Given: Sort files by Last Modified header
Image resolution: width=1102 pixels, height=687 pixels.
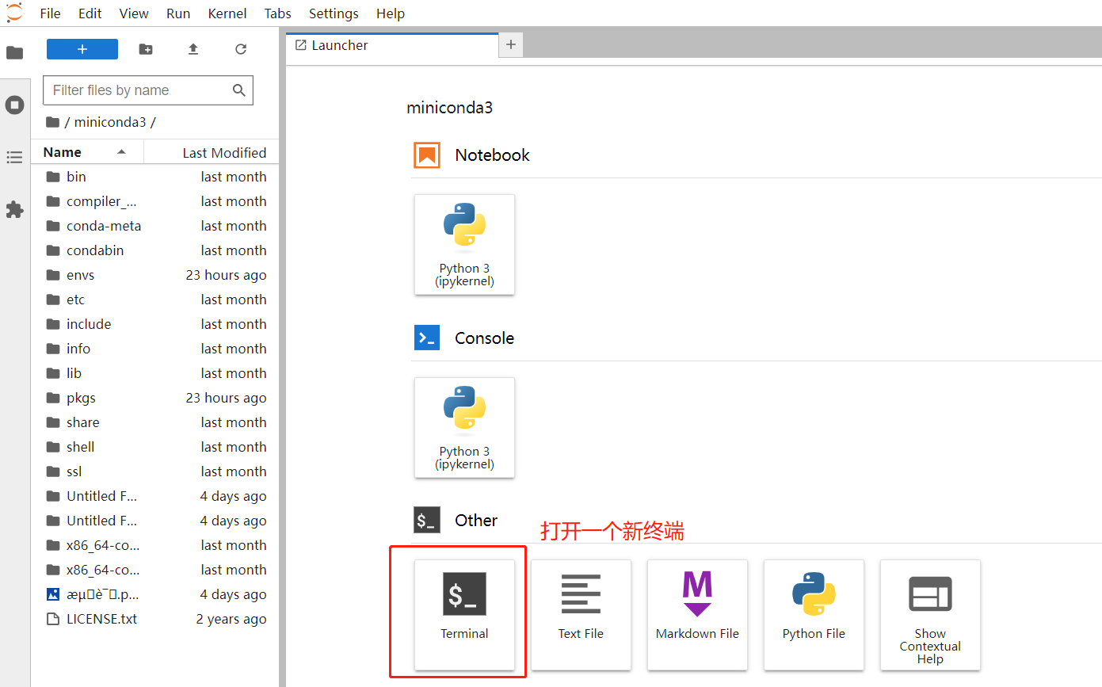Looking at the screenshot, I should [212, 153].
